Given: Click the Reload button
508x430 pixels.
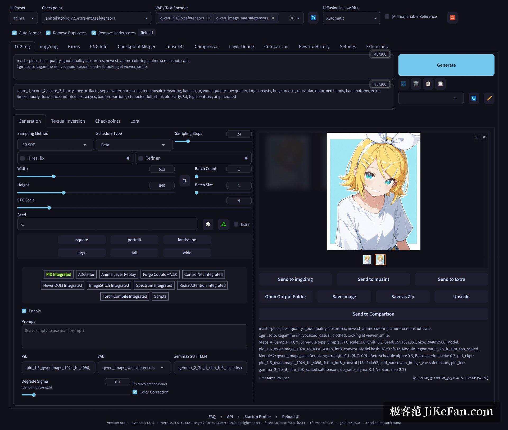Looking at the screenshot, I should tap(147, 33).
